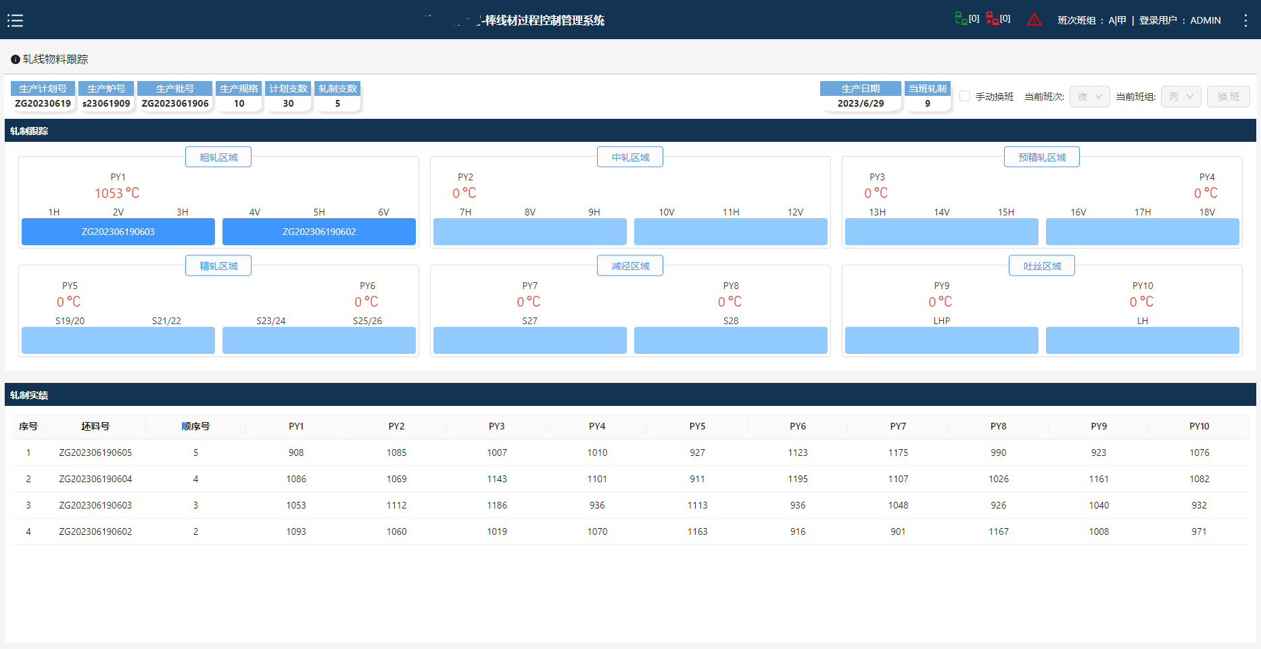Click the empty block under LH
Screen dimensions: 1261x649
tap(1143, 340)
